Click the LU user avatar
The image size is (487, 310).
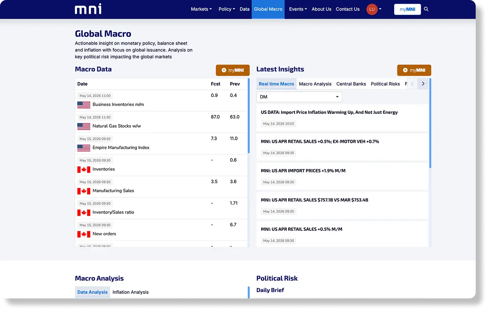click(372, 9)
